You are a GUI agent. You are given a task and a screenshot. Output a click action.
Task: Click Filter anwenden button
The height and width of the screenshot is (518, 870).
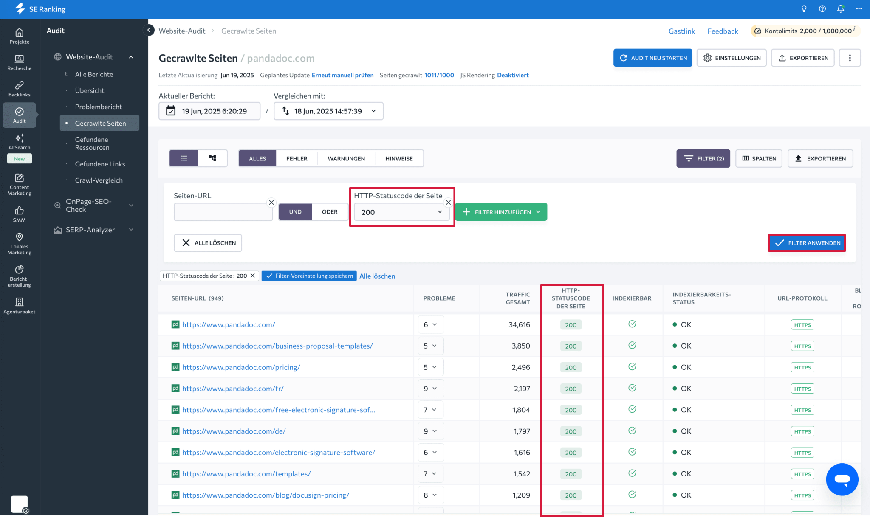[x=807, y=243]
